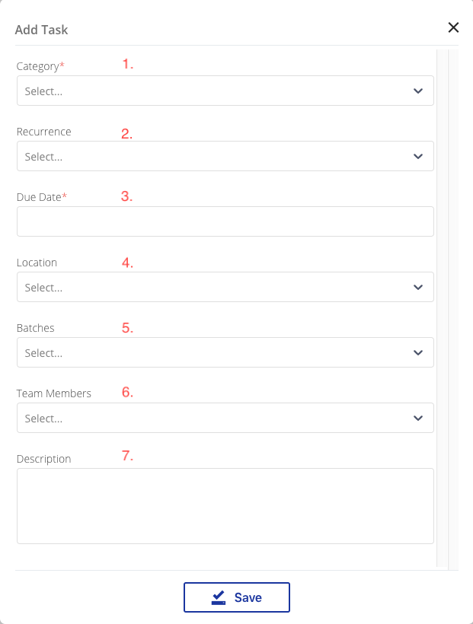Click the Team Members field label

click(x=54, y=393)
